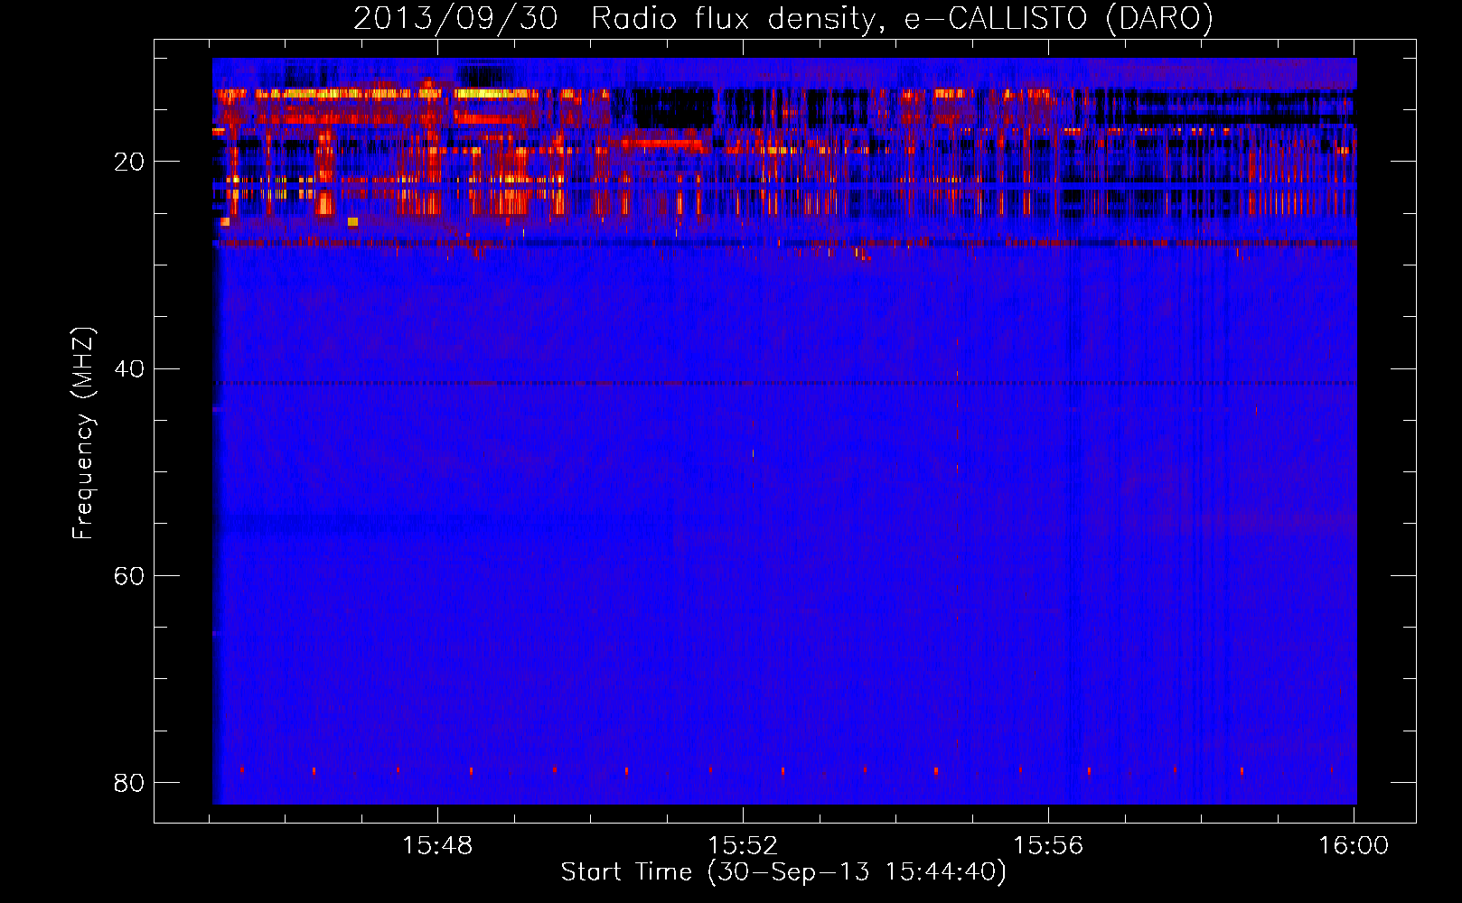Click the 15:48 time tick label
The height and width of the screenshot is (903, 1462).
(437, 846)
